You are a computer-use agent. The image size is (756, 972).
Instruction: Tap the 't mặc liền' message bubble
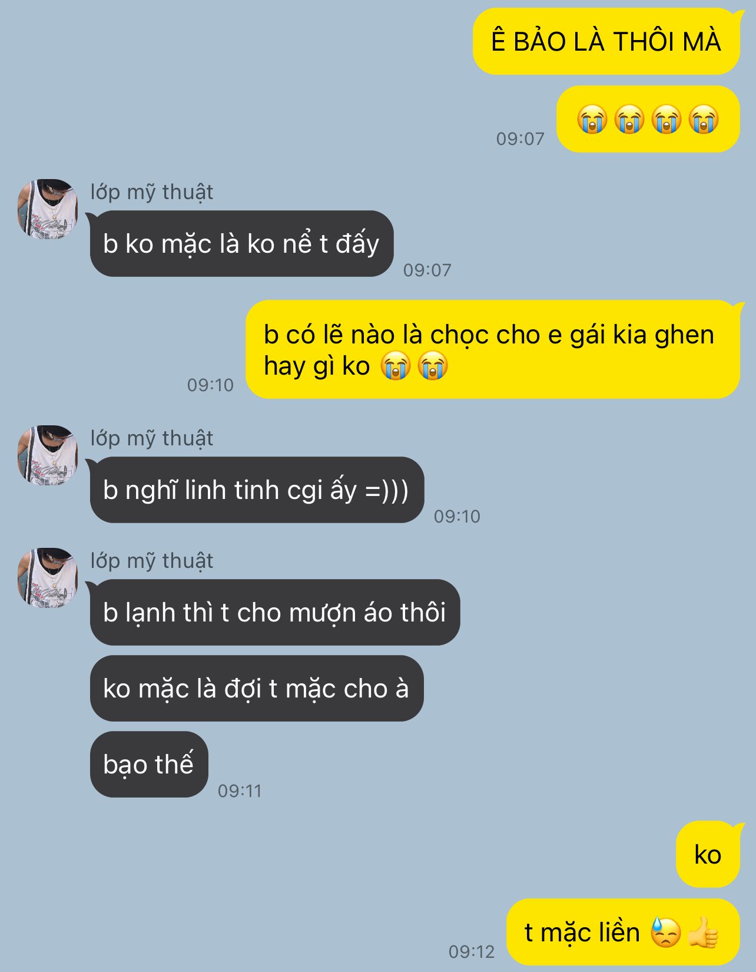point(624,932)
